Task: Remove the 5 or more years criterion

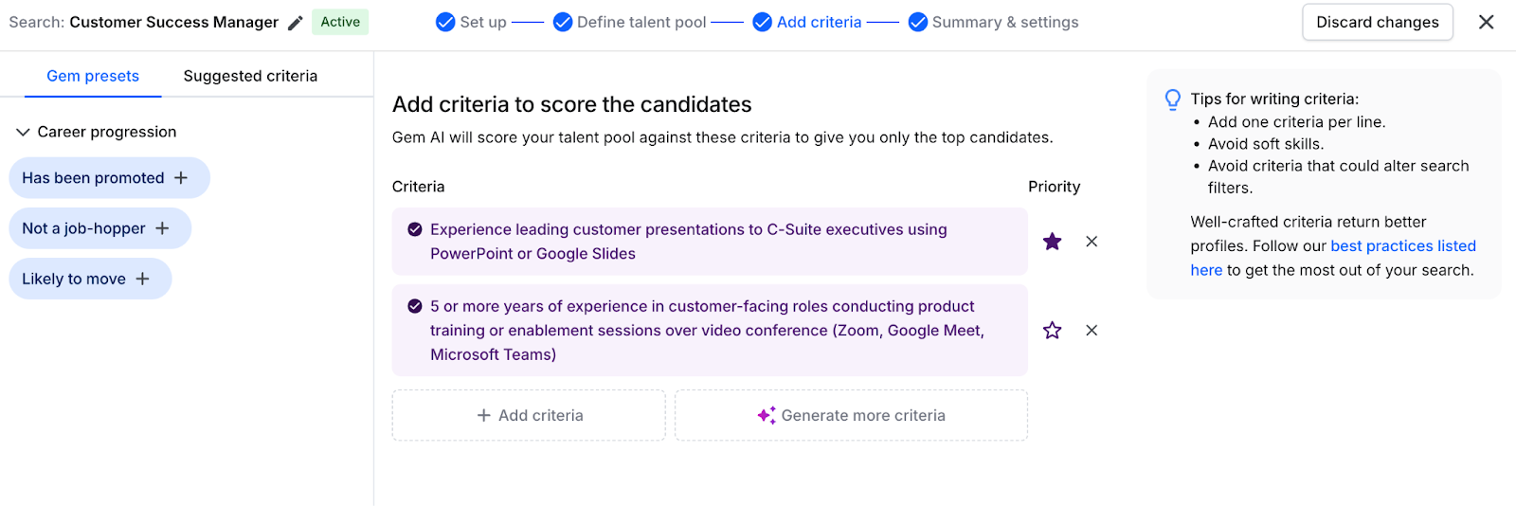Action: pos(1092,331)
